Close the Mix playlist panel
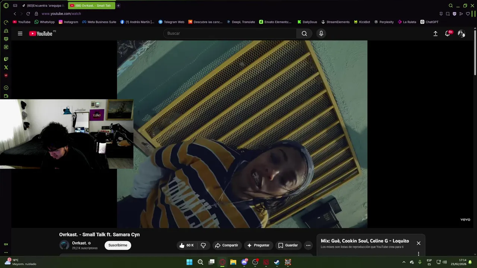Screen dimensions: 477x268 tap(418, 243)
